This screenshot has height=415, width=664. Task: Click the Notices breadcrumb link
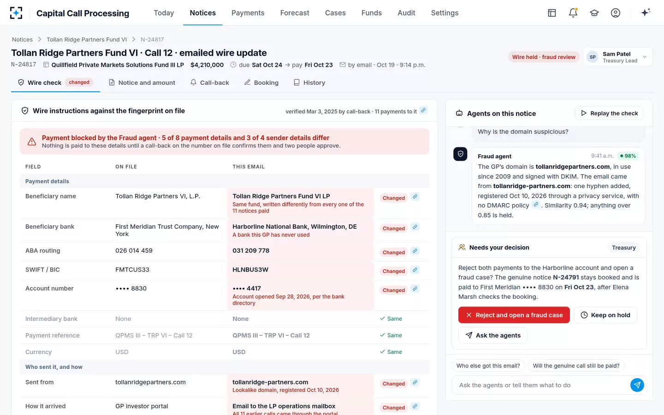click(x=22, y=40)
